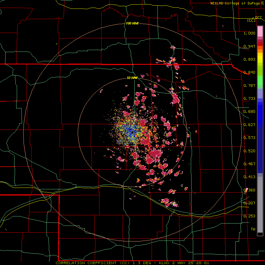Click the 0.413 scale value
265x265 pixels.
pos(249,177)
